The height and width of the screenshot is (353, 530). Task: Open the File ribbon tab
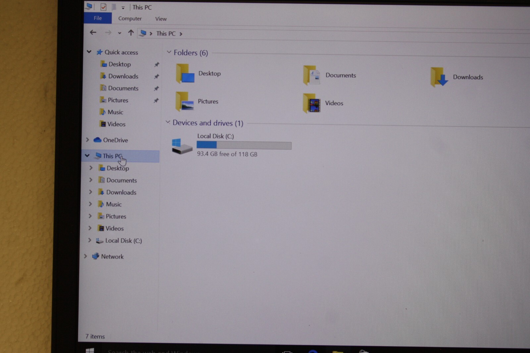[x=98, y=18]
